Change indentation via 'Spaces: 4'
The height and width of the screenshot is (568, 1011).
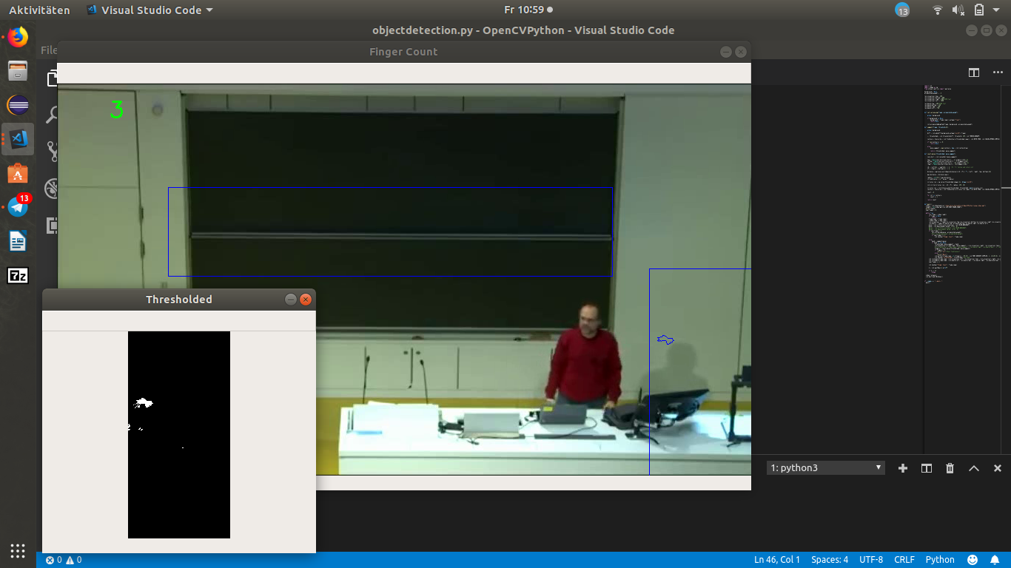(x=829, y=559)
